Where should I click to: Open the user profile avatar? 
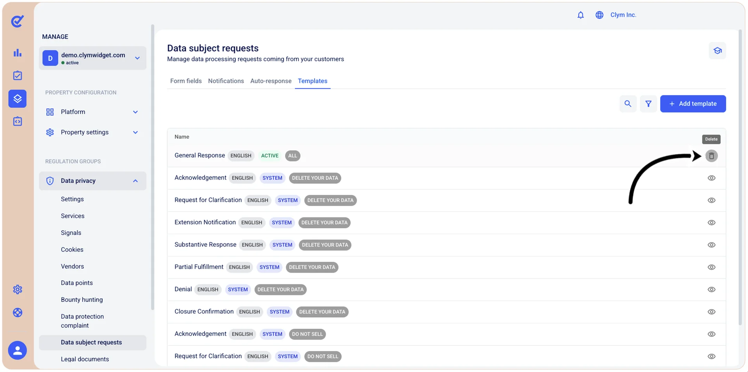(18, 350)
